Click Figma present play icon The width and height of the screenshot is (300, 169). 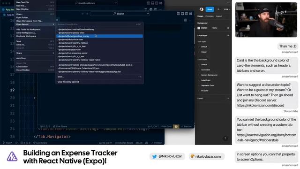coord(218,9)
